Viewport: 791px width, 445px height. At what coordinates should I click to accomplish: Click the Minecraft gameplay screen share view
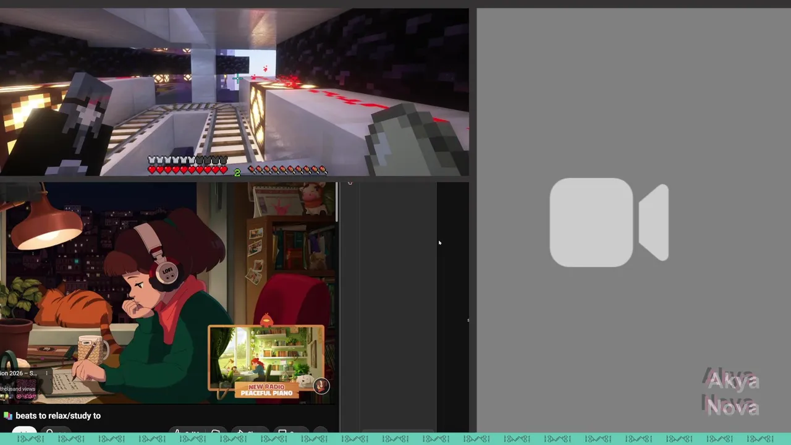(x=234, y=92)
